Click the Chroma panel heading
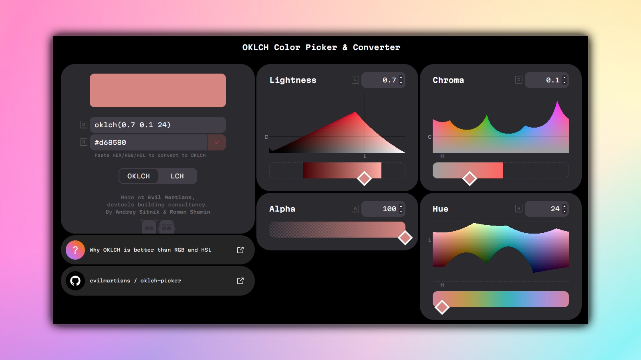Viewport: 641px width, 360px height. (448, 80)
